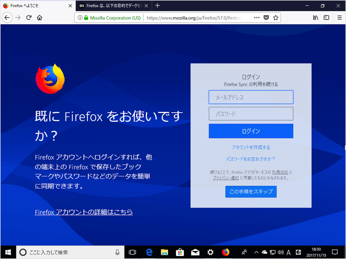Click the OneDrive cloud tray icon
Viewport: 346px width, 259px height.
265,252
